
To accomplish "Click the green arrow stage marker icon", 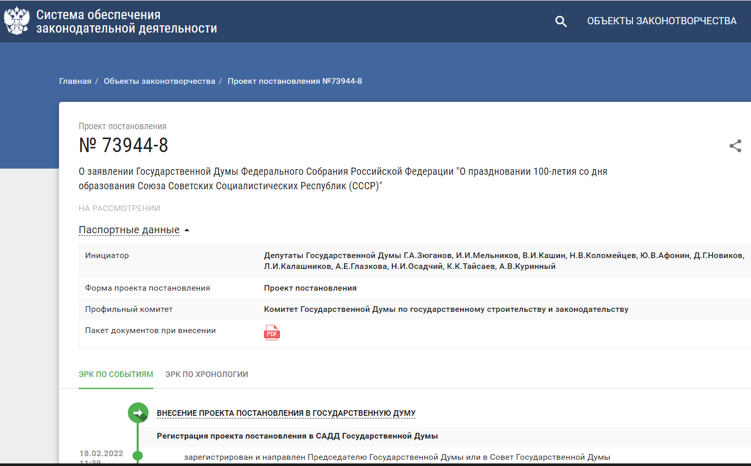I will (138, 413).
